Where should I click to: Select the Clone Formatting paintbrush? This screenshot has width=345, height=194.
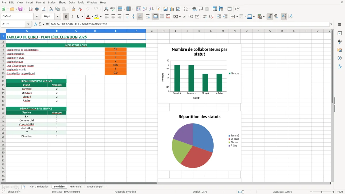74,9
